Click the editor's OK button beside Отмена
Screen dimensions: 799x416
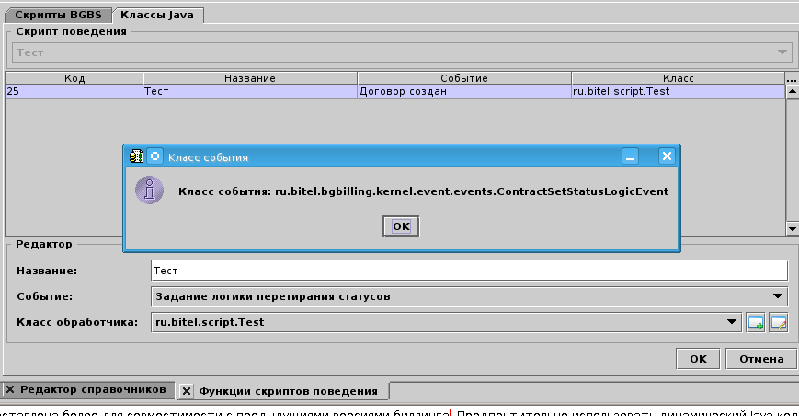[699, 358]
